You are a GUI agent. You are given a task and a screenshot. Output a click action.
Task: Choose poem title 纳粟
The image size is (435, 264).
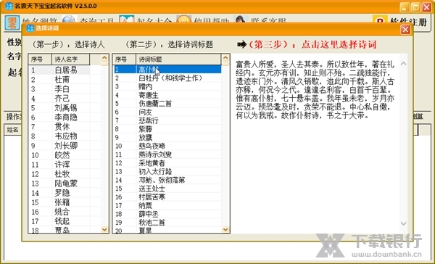(146, 205)
